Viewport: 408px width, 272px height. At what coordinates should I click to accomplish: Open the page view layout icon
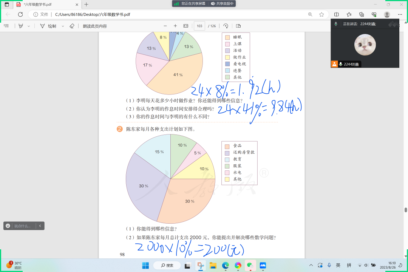click(238, 26)
